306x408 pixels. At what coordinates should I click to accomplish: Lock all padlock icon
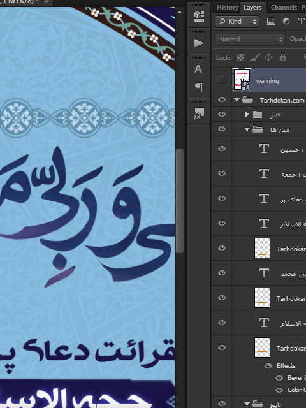point(283,57)
